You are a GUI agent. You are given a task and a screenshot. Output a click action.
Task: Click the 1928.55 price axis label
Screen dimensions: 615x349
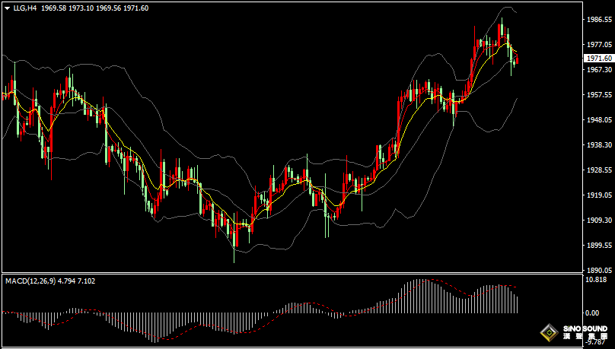point(598,170)
